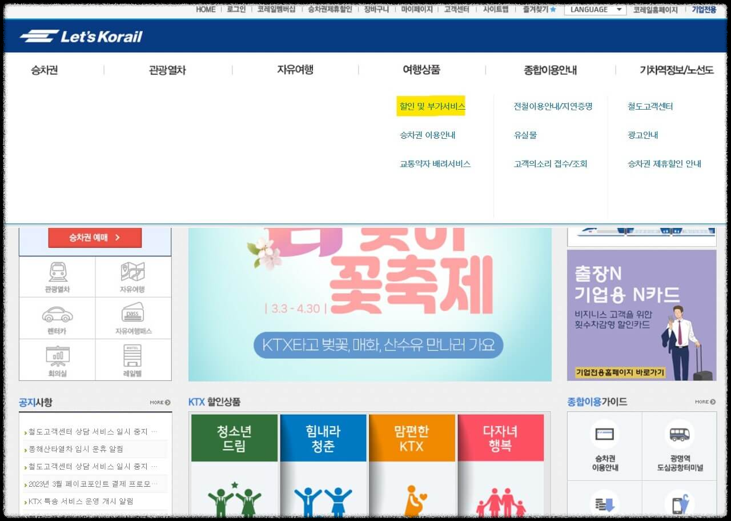Viewport: 731px width, 521px height.
Task: Click the 출장N 기업용 N카드 banner
Action: (641, 315)
